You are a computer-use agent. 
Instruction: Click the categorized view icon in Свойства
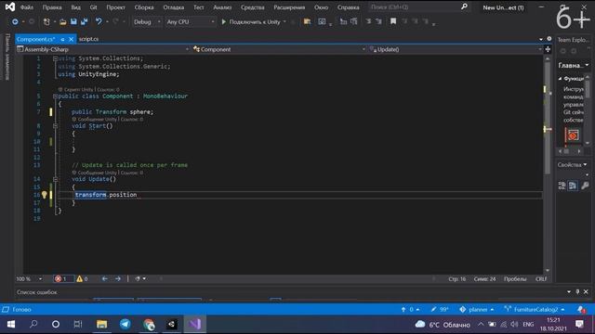[562, 186]
